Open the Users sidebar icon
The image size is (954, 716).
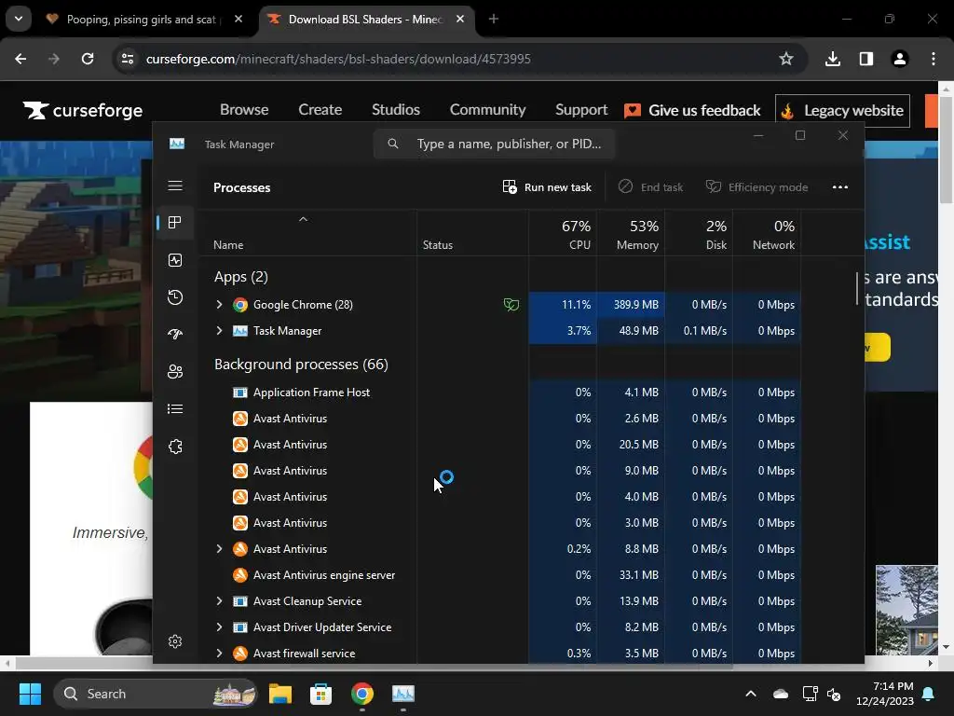tap(175, 371)
